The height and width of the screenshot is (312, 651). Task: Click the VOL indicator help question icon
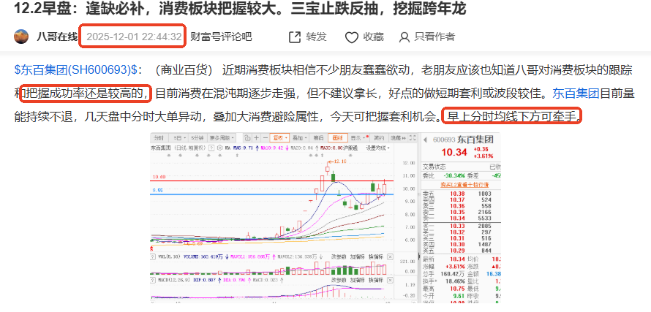(152, 256)
